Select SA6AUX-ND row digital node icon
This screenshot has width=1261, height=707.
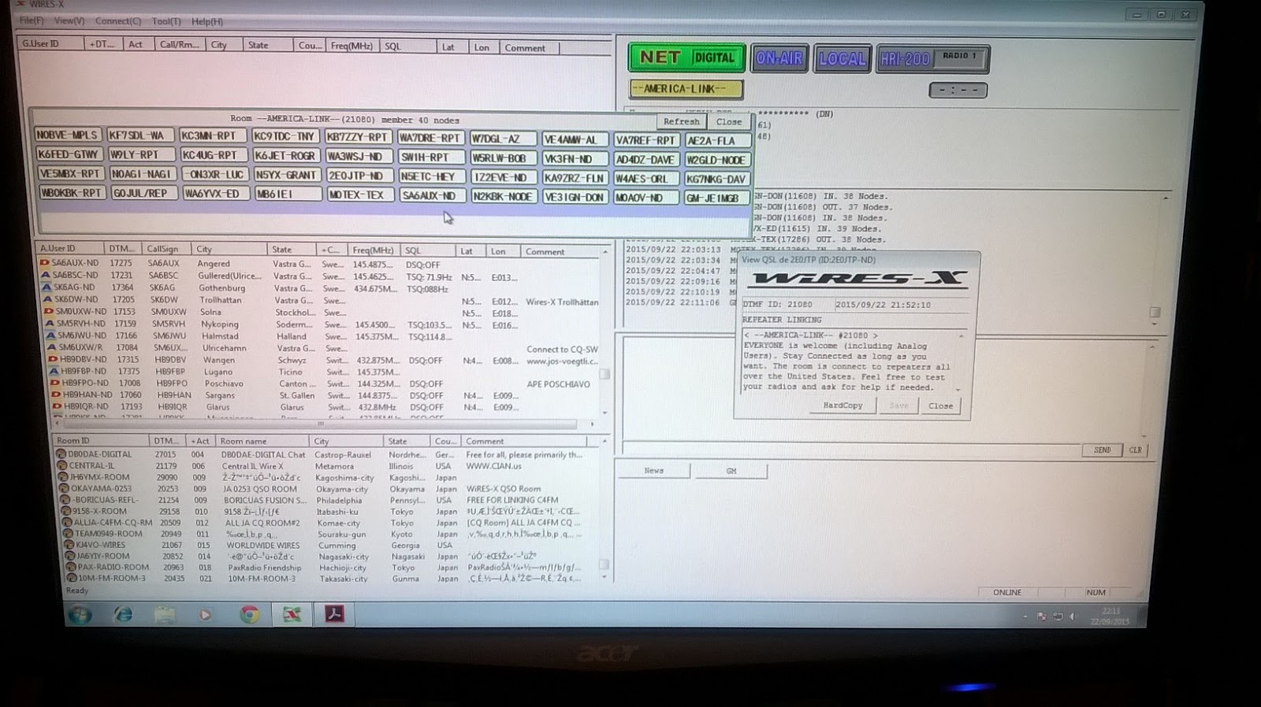[x=45, y=262]
